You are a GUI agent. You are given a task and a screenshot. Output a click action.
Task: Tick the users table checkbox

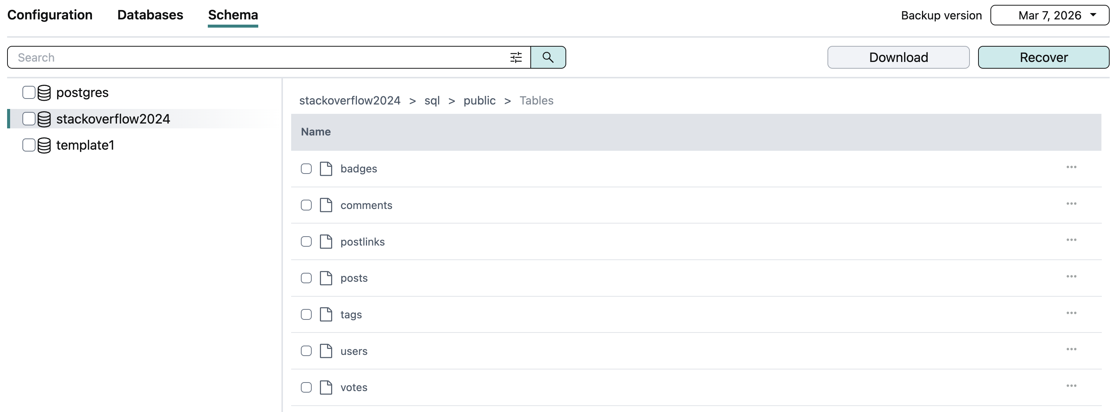(x=306, y=351)
